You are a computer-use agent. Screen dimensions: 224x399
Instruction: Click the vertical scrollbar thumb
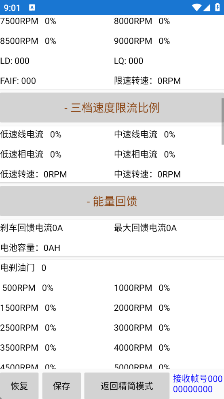(x=223, y=122)
